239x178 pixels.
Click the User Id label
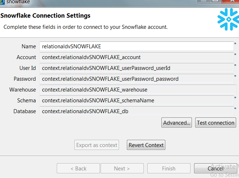[28, 68]
